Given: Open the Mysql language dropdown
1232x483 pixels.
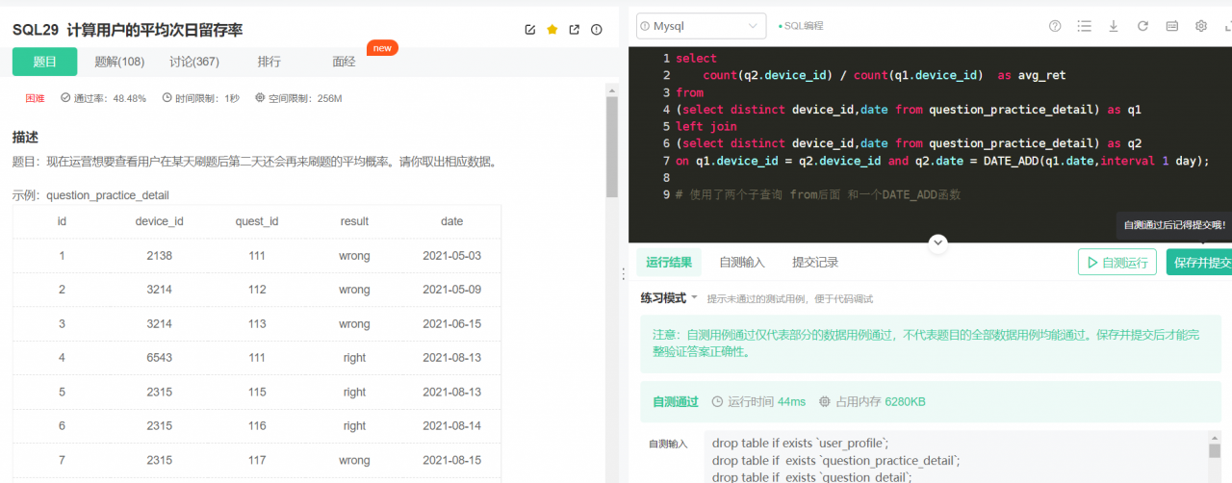Looking at the screenshot, I should coord(702,26).
